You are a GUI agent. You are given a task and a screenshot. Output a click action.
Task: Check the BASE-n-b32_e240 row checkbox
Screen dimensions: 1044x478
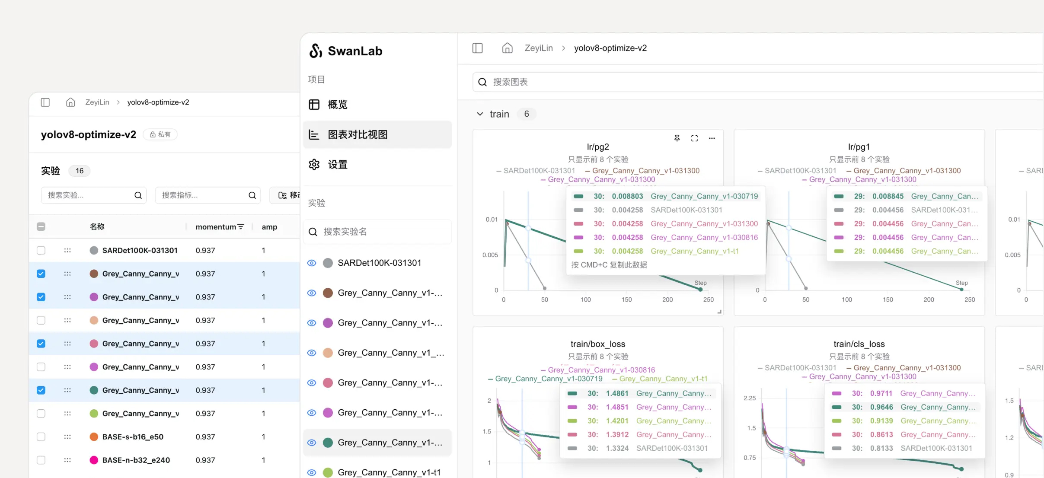pyautogui.click(x=41, y=460)
